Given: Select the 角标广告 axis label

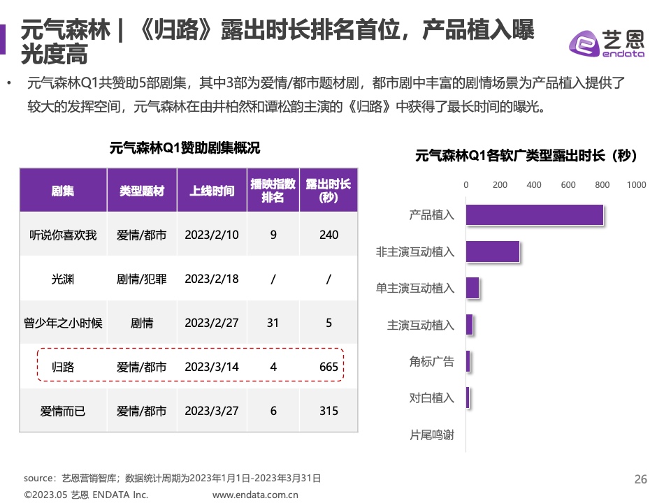Looking at the screenshot, I should click(x=431, y=361).
